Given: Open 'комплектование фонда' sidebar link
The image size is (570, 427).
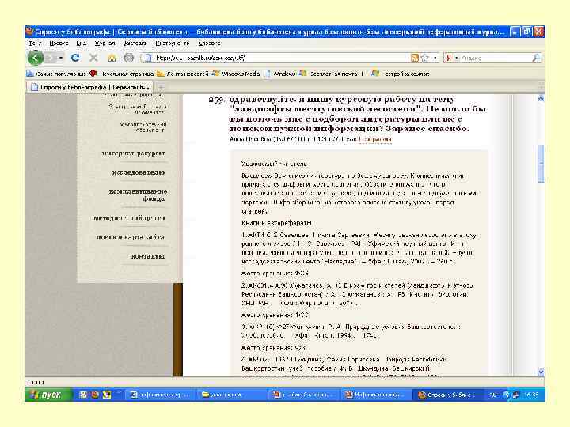Looking at the screenshot, I should point(138,195).
